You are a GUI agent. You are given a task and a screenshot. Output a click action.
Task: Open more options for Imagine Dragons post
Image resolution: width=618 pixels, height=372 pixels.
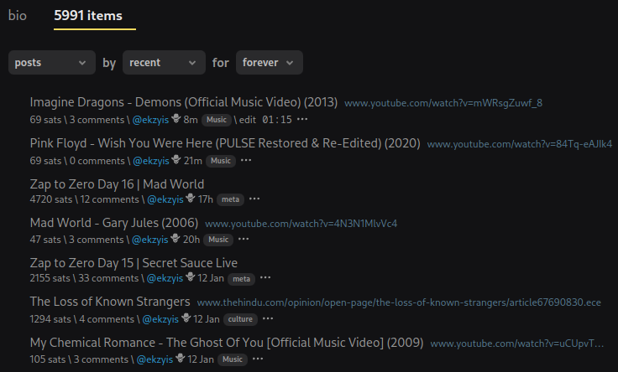(x=302, y=120)
